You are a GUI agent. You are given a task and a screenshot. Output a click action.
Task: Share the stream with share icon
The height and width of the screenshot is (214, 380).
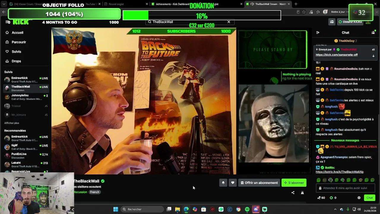293,193
